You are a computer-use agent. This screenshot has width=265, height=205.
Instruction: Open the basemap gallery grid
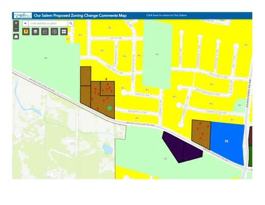click(64, 32)
